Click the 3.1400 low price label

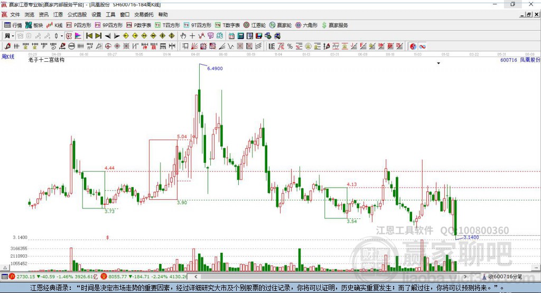click(x=471, y=237)
